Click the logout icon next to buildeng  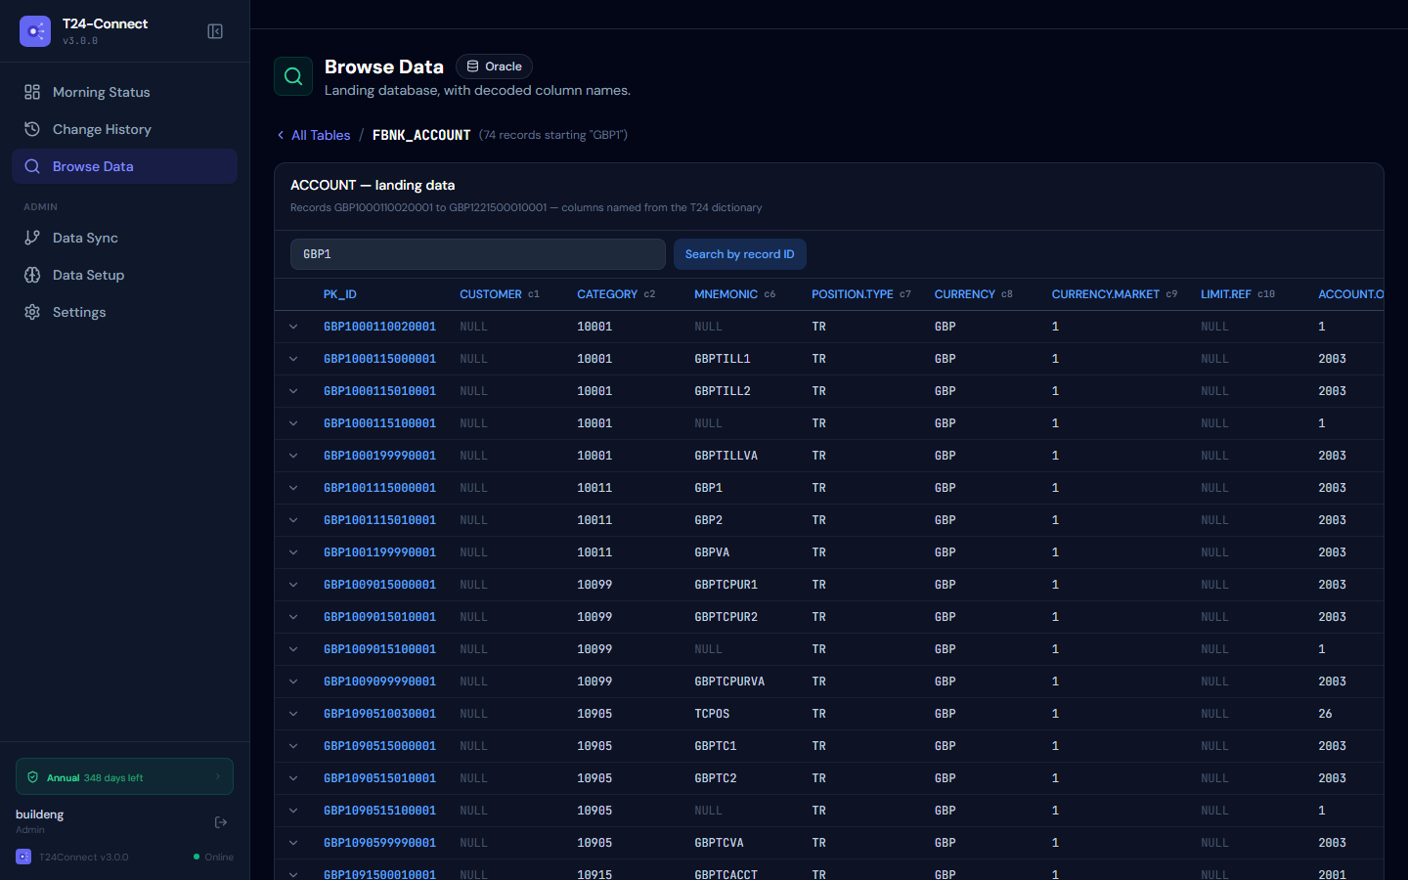(221, 822)
